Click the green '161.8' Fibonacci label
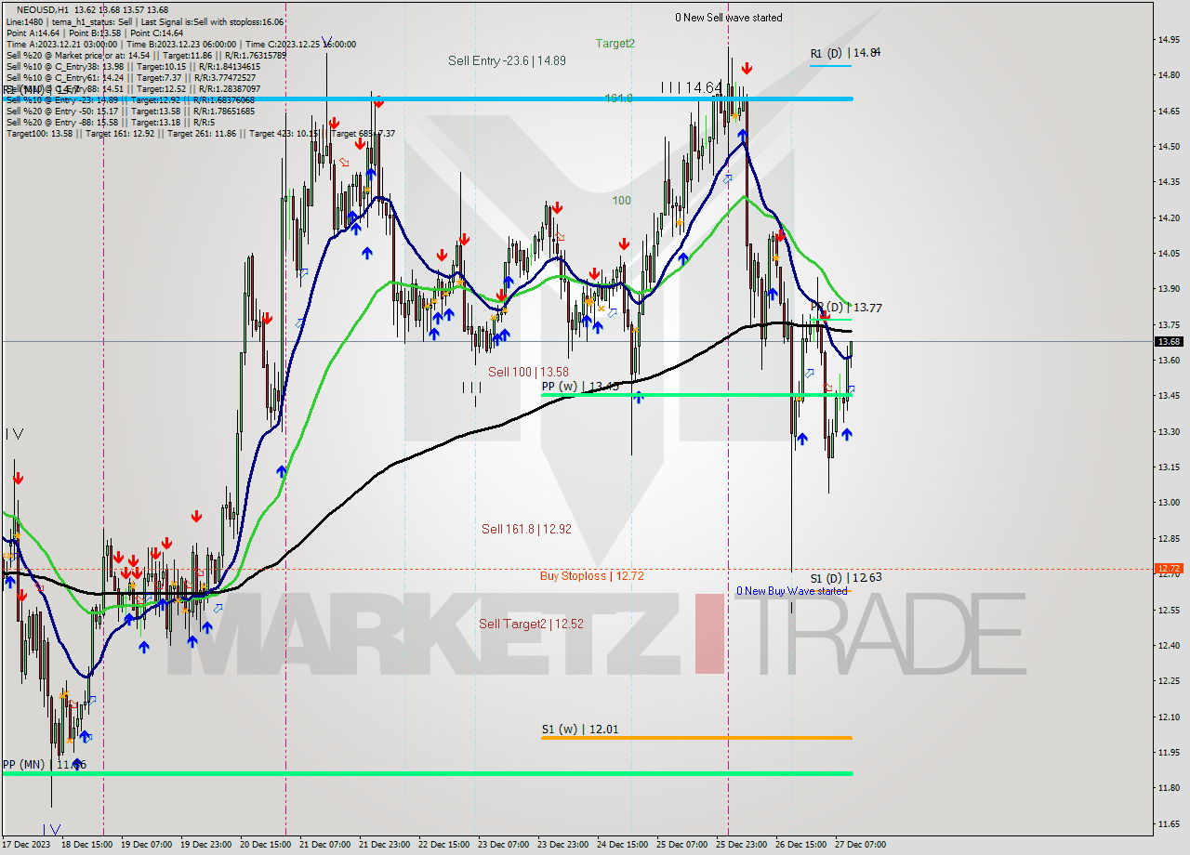The height and width of the screenshot is (855, 1190). click(618, 98)
